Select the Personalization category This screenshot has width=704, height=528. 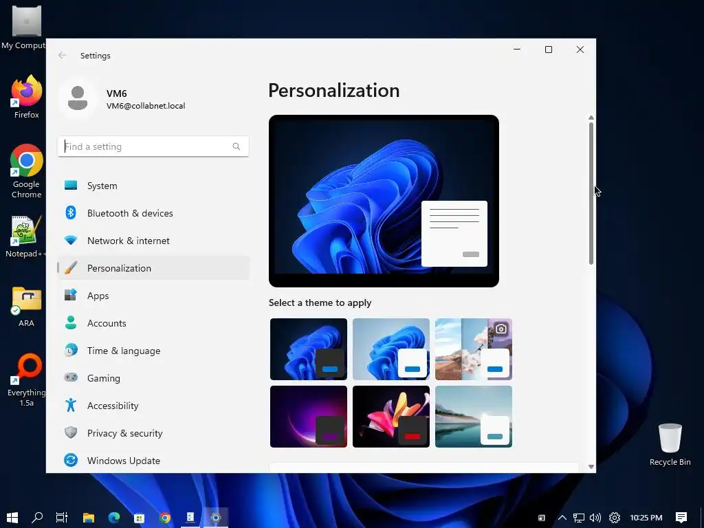coord(153,268)
